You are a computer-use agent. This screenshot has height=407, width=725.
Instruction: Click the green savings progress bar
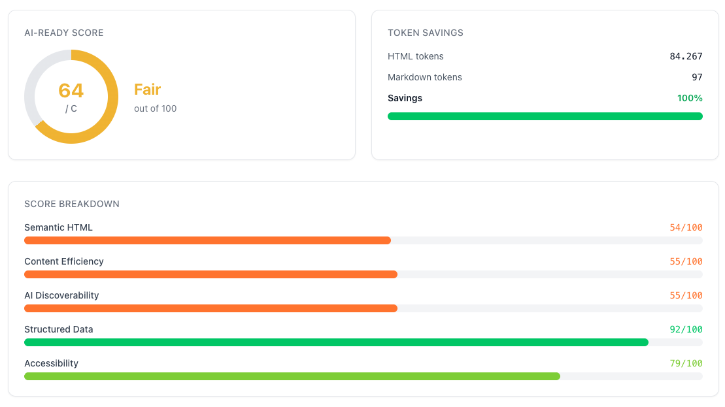point(545,116)
